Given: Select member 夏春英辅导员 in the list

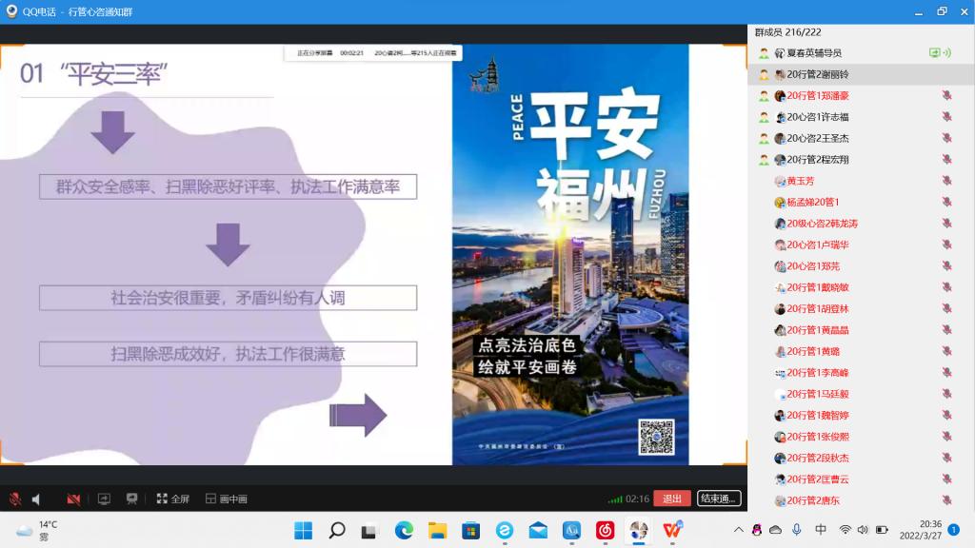Looking at the screenshot, I should pyautogui.click(x=813, y=53).
